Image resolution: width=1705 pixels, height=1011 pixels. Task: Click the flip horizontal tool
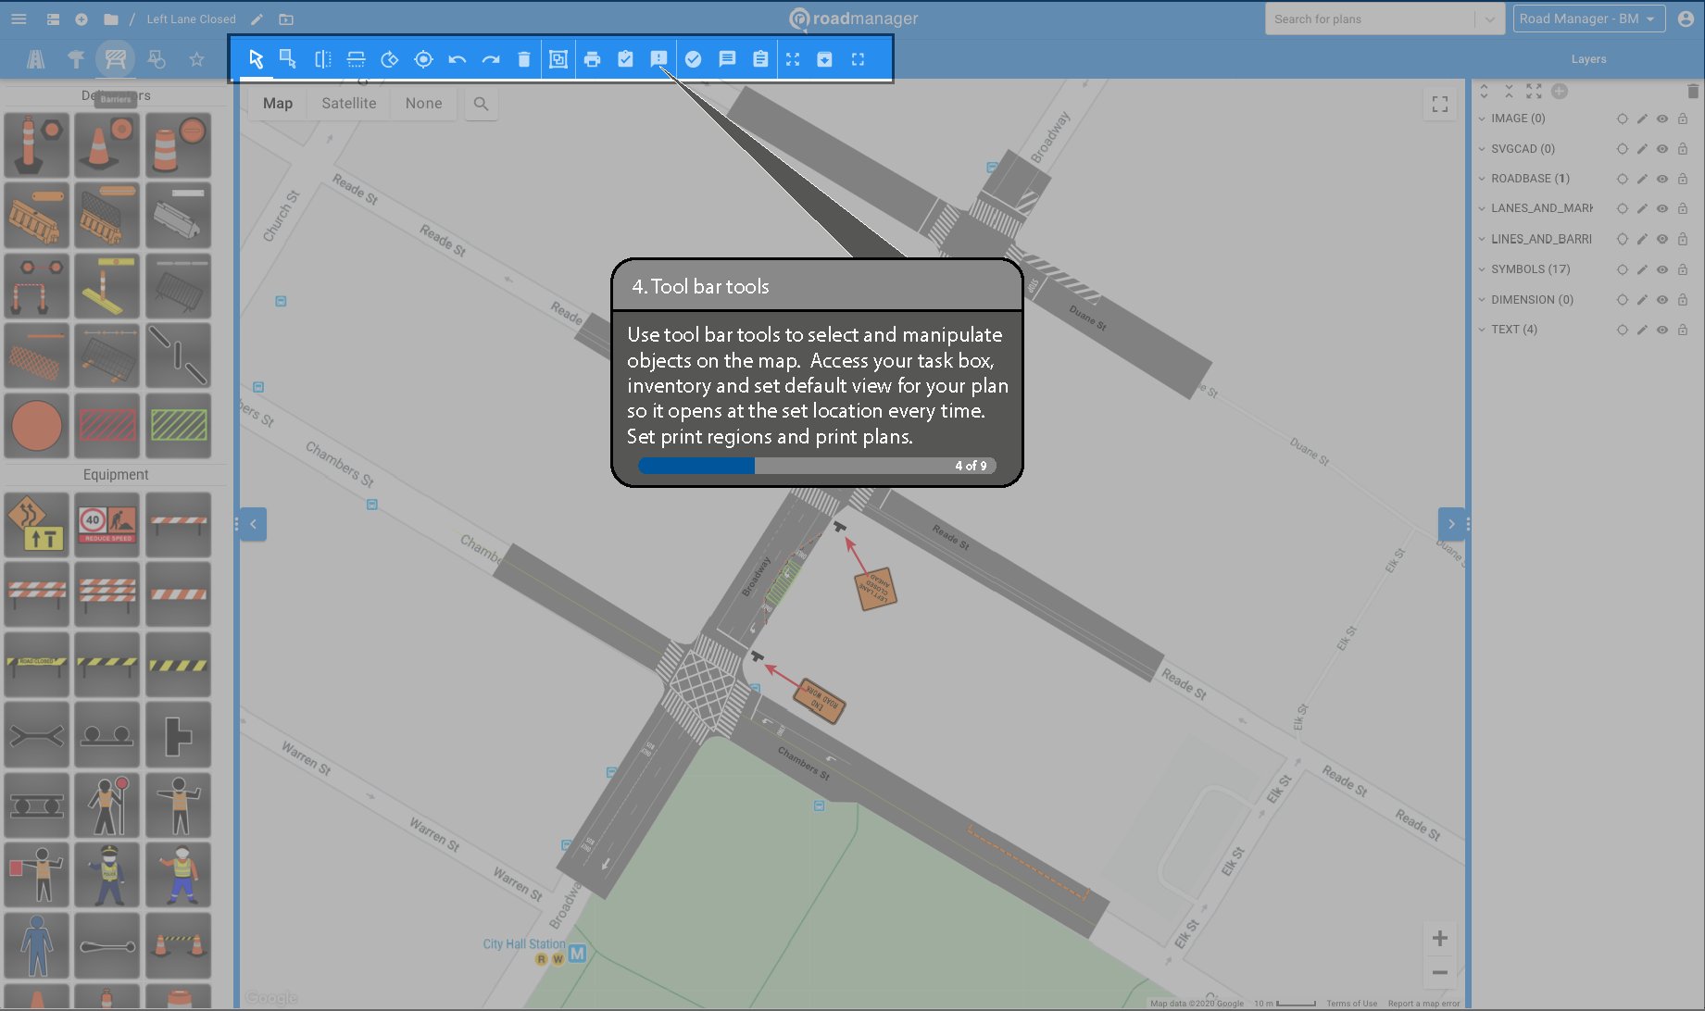322,59
